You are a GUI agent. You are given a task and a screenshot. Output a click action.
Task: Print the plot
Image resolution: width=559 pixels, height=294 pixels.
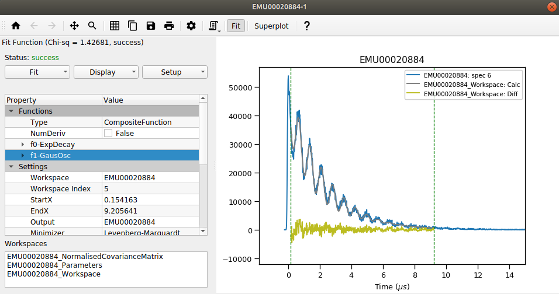click(x=169, y=26)
